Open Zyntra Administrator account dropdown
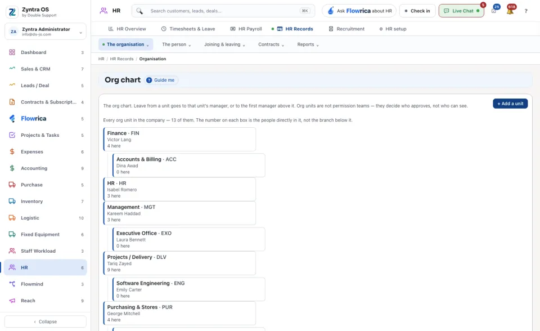 46,32
